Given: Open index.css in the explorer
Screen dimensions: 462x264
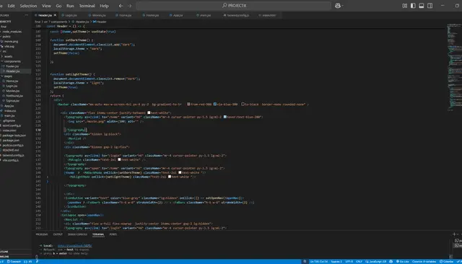Looking at the screenshot, I should tap(10, 110).
